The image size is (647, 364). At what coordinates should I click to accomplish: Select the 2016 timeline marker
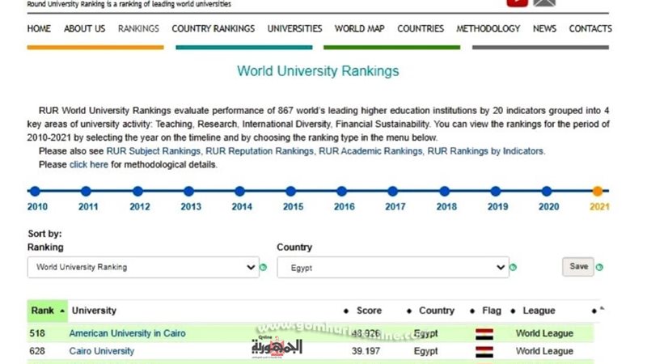tap(341, 191)
